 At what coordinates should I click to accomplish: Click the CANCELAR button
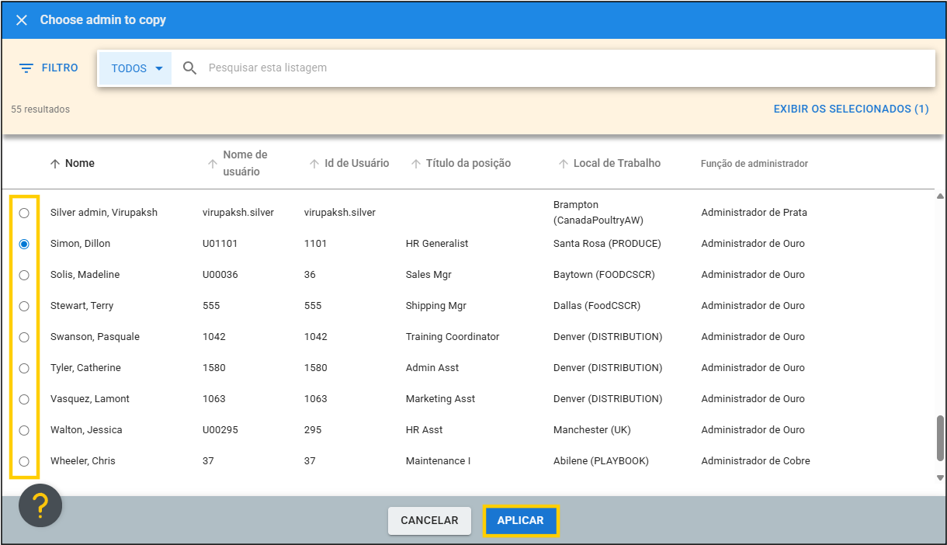tap(429, 520)
